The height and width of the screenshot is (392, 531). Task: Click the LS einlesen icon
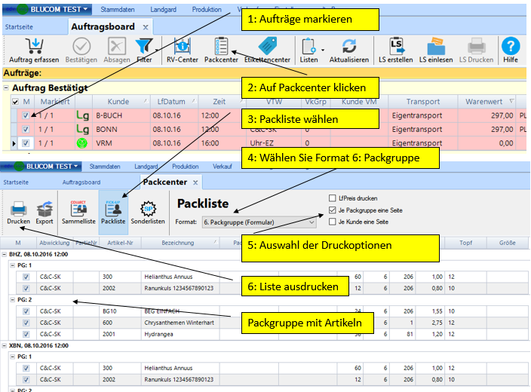(x=436, y=46)
